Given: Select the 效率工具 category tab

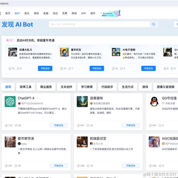Looking at the screenshot, I should tap(26, 87).
